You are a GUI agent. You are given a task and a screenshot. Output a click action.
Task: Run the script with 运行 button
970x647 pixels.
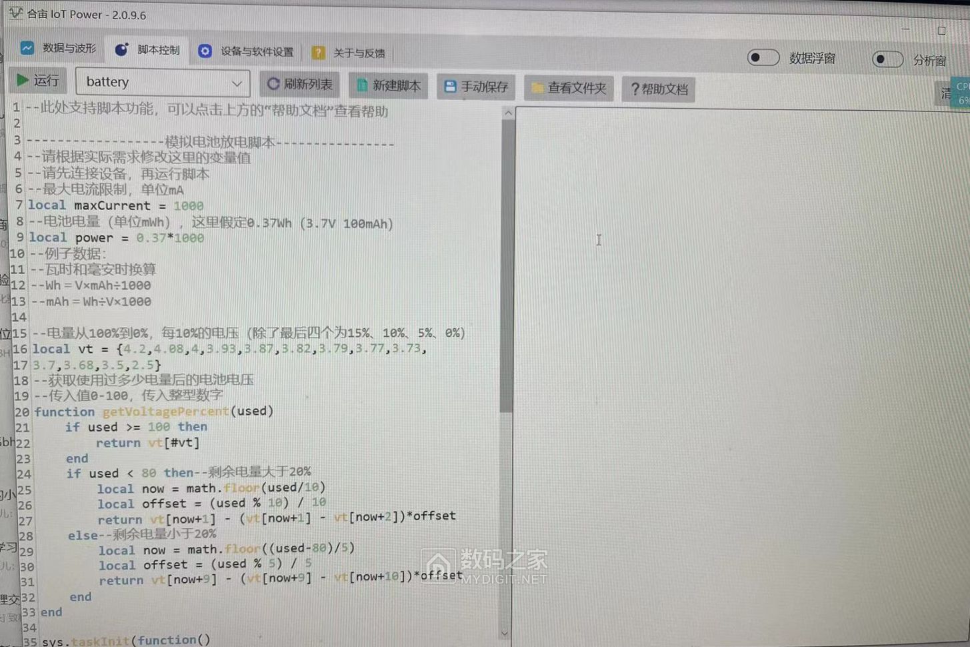38,81
